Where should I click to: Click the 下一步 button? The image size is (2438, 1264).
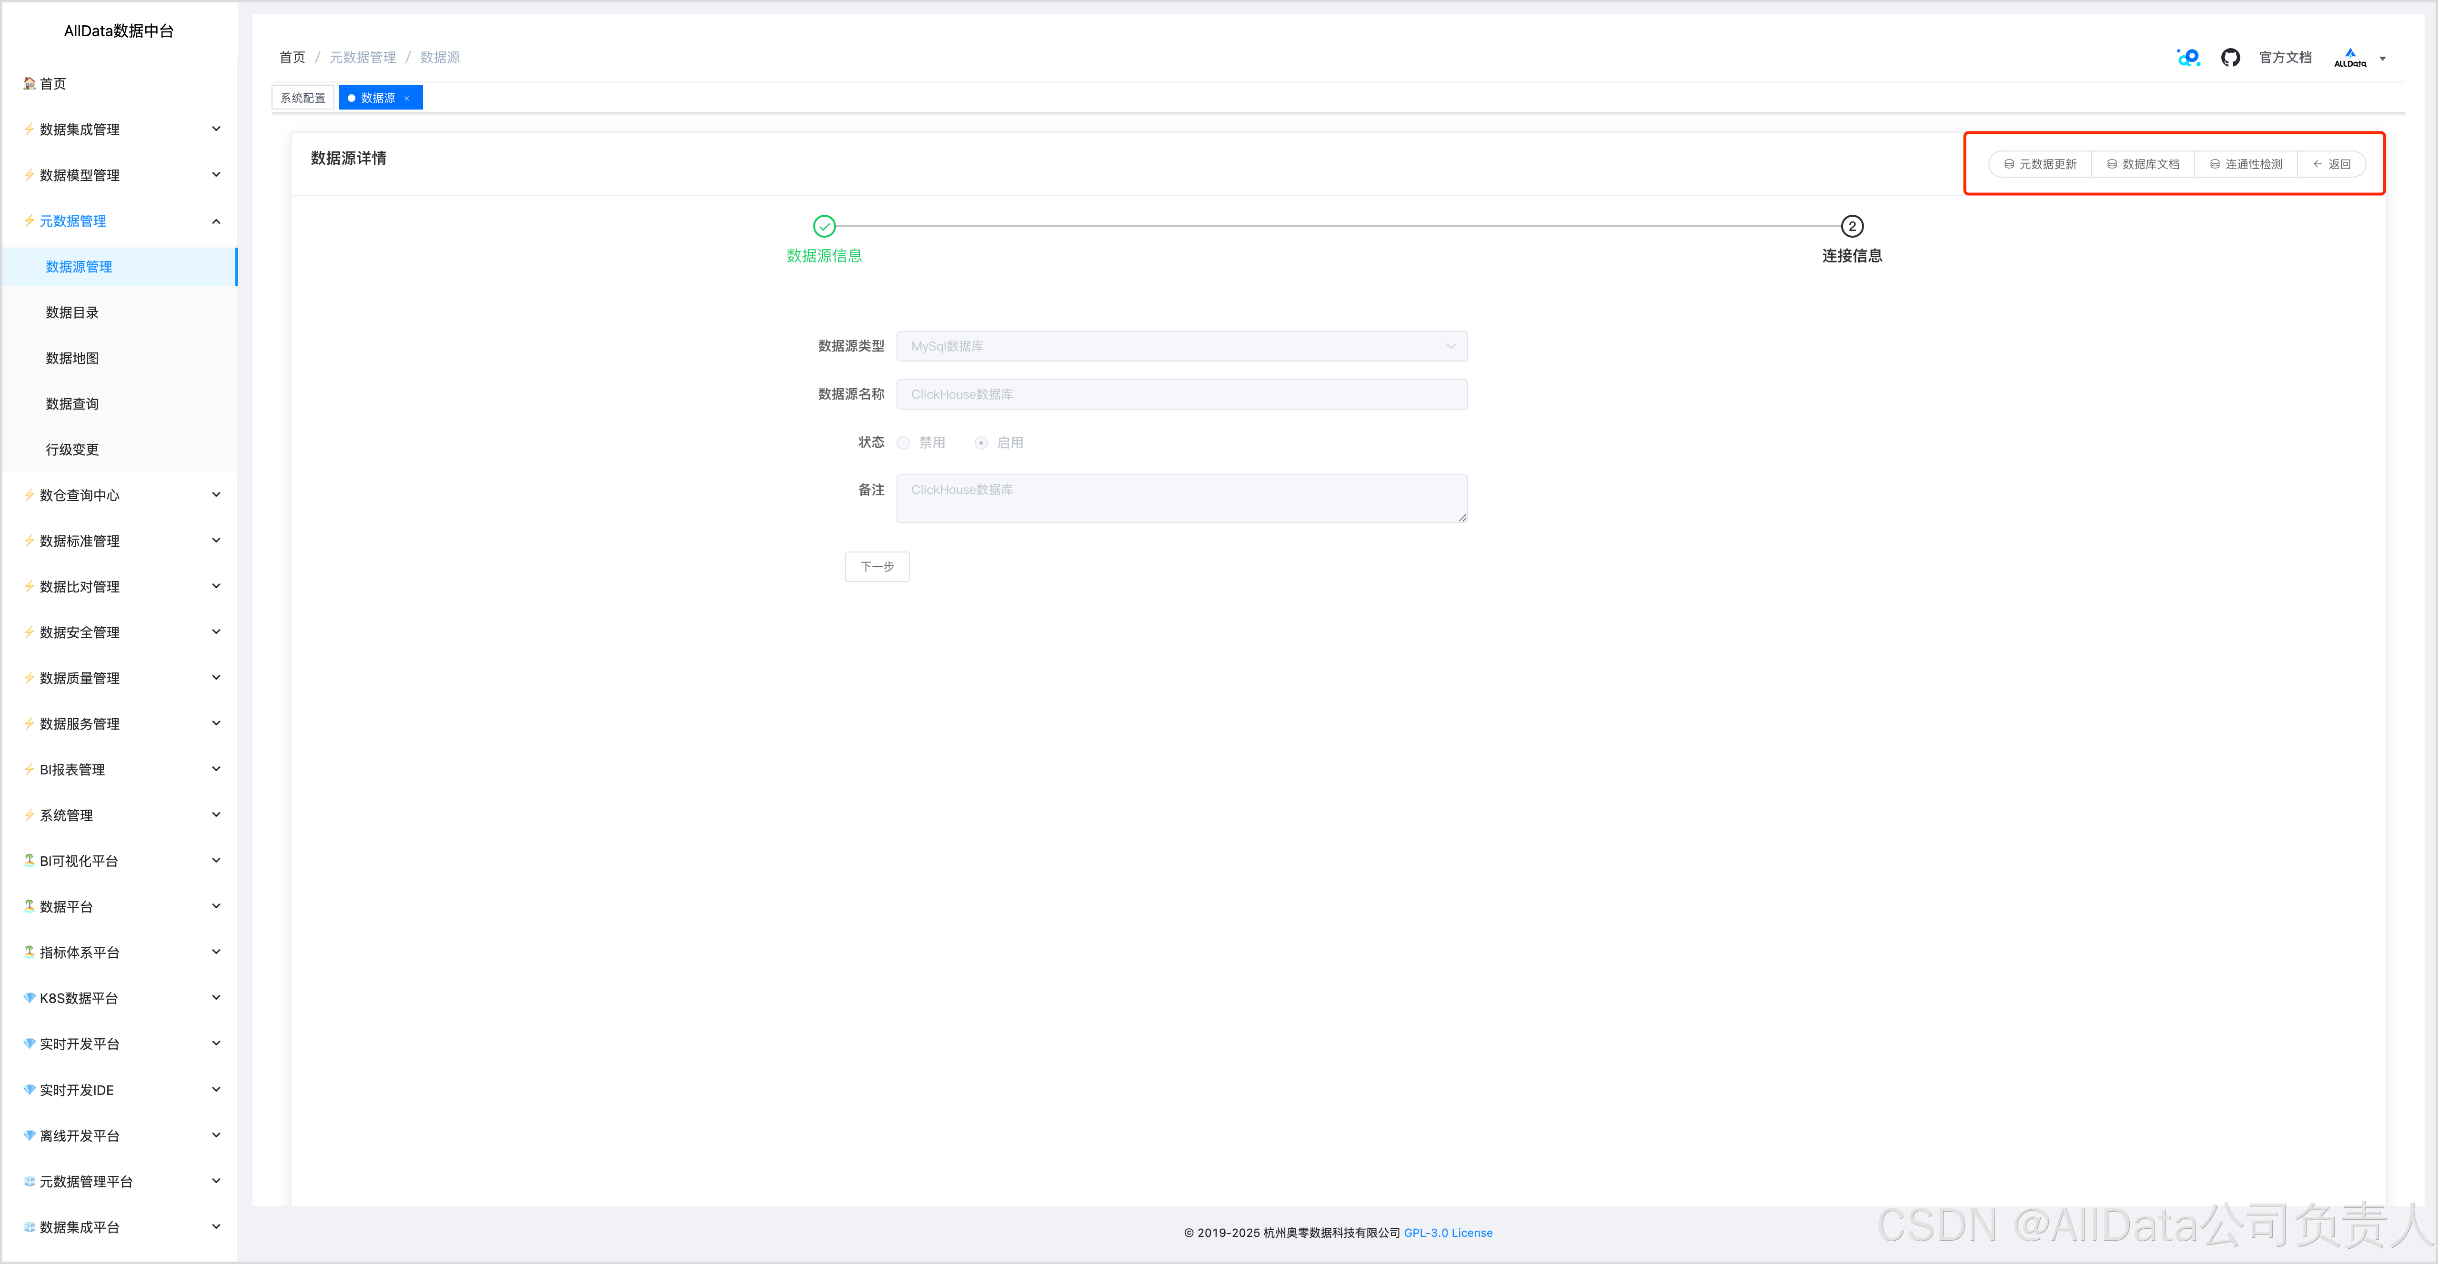(x=876, y=567)
